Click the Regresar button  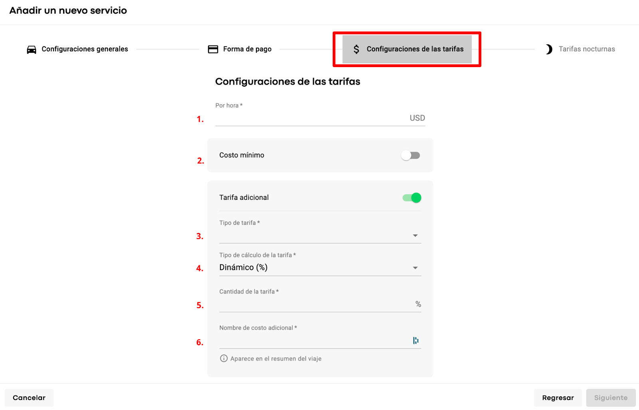pyautogui.click(x=558, y=398)
